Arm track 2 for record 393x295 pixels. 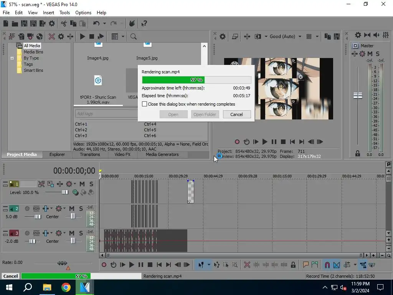pos(27,209)
